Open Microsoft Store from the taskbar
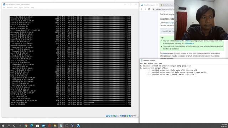This screenshot has width=228, height=128. (x=37, y=126)
